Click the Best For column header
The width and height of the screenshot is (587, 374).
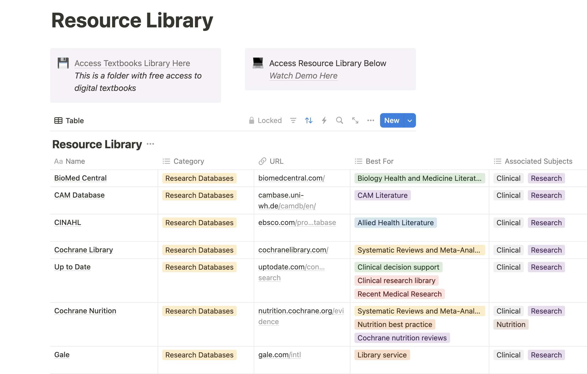pyautogui.click(x=379, y=161)
